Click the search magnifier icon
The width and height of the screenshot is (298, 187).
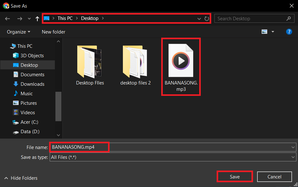click(288, 18)
